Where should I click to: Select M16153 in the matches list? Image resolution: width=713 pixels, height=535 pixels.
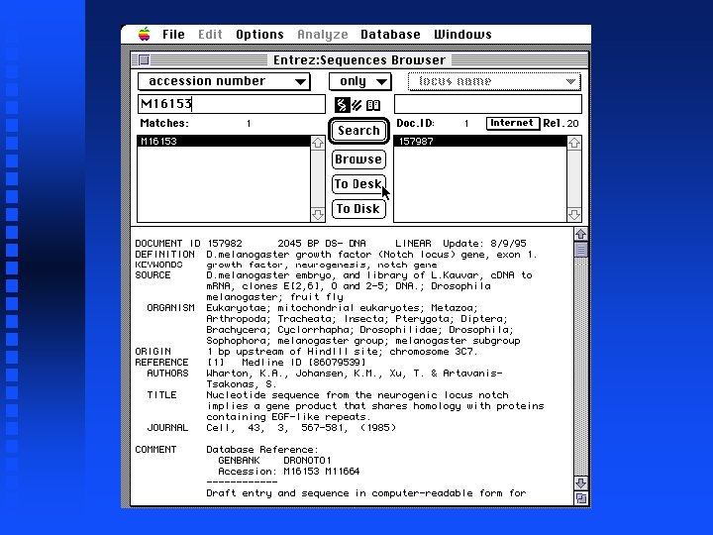[224, 141]
